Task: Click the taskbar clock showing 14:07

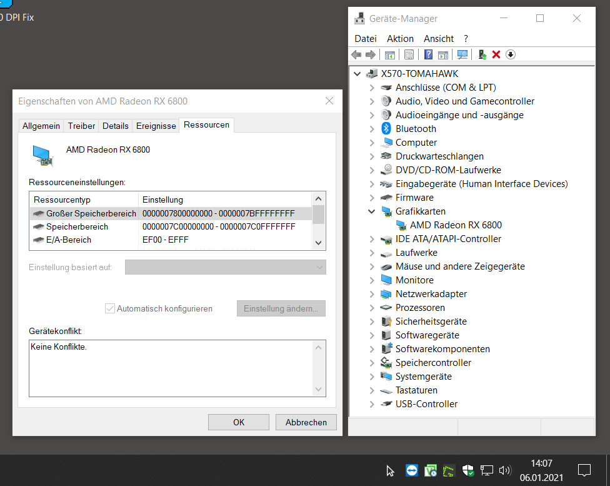Action: 541,463
